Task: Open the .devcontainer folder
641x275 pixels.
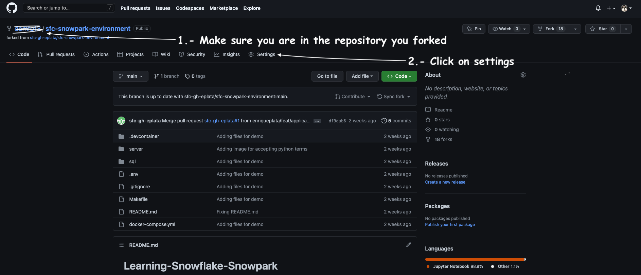Action: [x=144, y=136]
